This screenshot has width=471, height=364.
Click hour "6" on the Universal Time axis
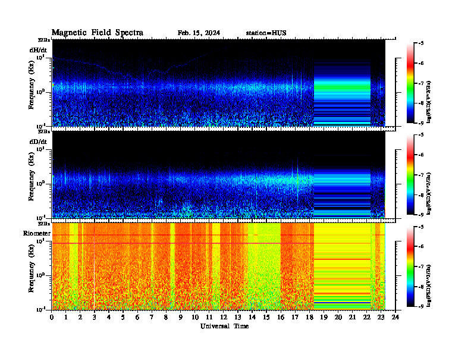tap(137, 317)
